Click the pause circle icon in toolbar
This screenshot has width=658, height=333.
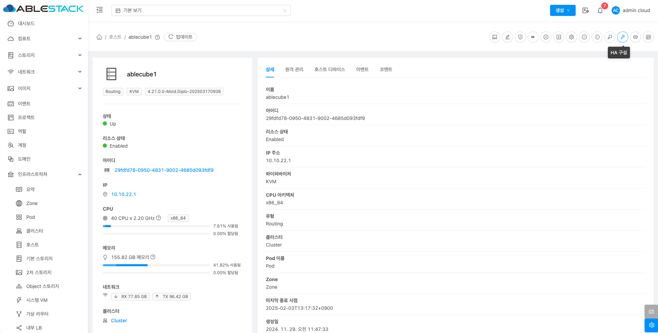[546, 37]
